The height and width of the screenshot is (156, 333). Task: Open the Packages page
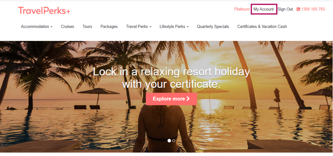pyautogui.click(x=109, y=27)
